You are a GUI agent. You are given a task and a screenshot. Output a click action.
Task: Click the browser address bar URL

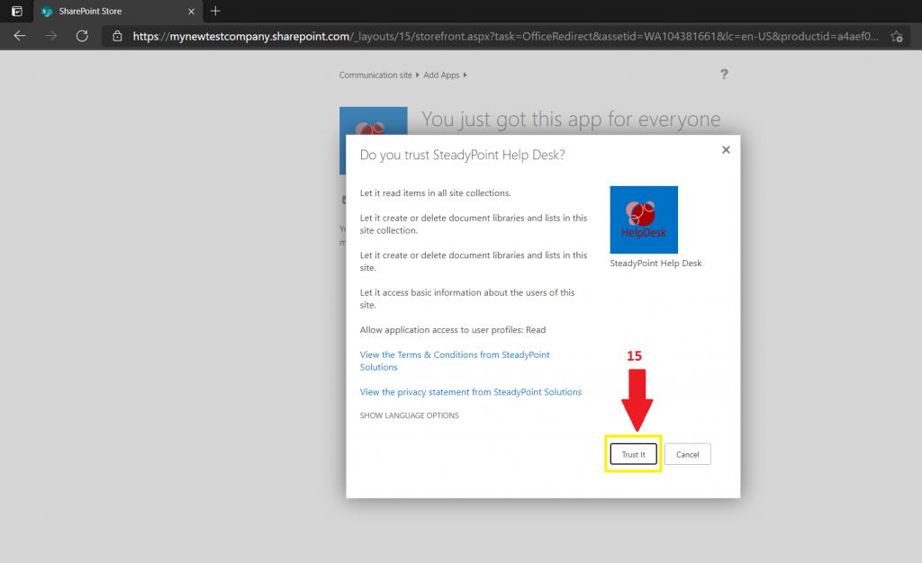tap(506, 36)
